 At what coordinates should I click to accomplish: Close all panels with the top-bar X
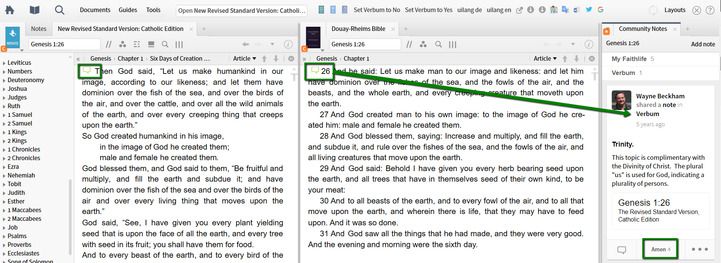tap(697, 10)
